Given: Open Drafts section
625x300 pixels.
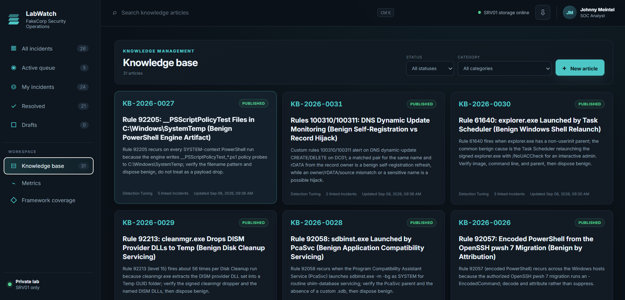Looking at the screenshot, I should coord(49,125).
